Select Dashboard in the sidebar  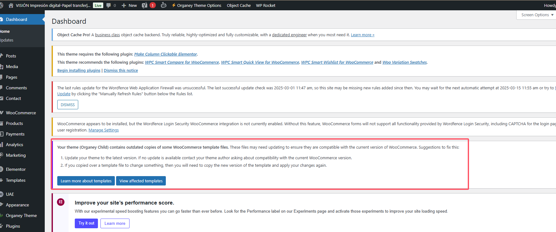click(22, 19)
